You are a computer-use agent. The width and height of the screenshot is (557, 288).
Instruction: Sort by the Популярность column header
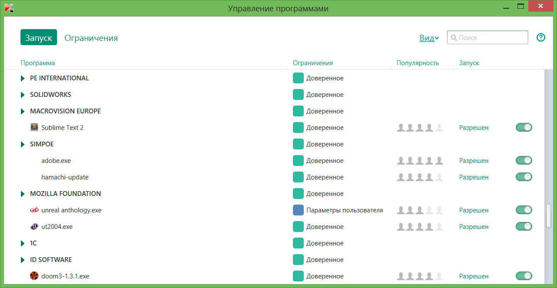pos(418,63)
